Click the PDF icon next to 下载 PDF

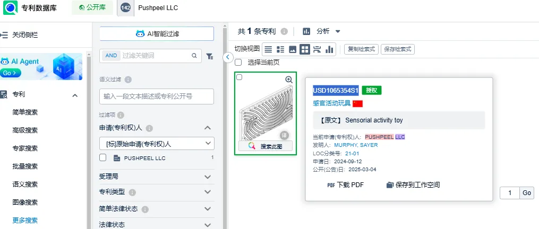point(331,186)
